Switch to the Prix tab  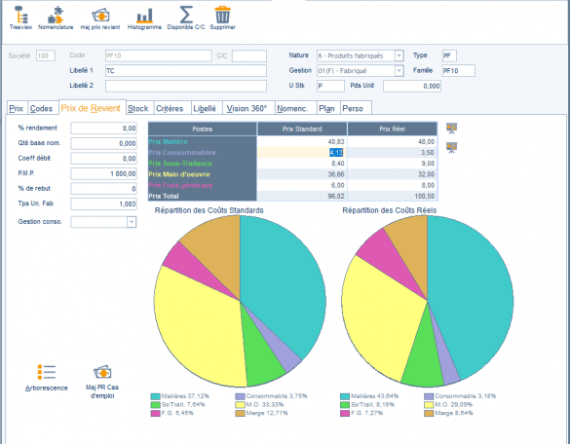tap(16, 108)
